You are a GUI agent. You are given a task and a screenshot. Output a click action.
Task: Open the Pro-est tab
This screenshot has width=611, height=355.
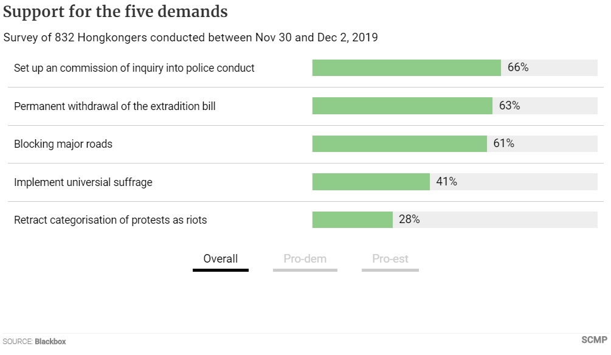(x=390, y=260)
